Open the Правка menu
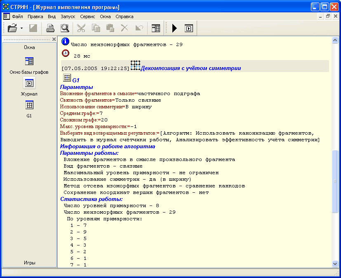This screenshot has height=278, width=341. 35,16
